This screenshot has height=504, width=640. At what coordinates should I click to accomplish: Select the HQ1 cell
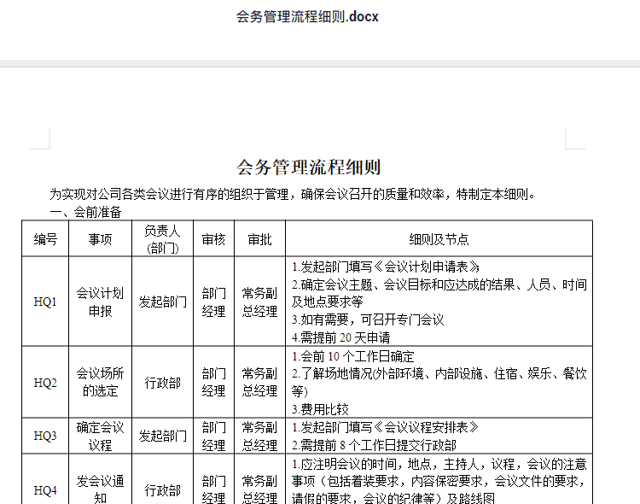tap(45, 302)
